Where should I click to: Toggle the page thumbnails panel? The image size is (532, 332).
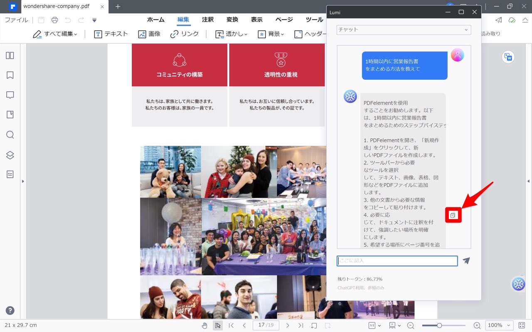tap(10, 55)
